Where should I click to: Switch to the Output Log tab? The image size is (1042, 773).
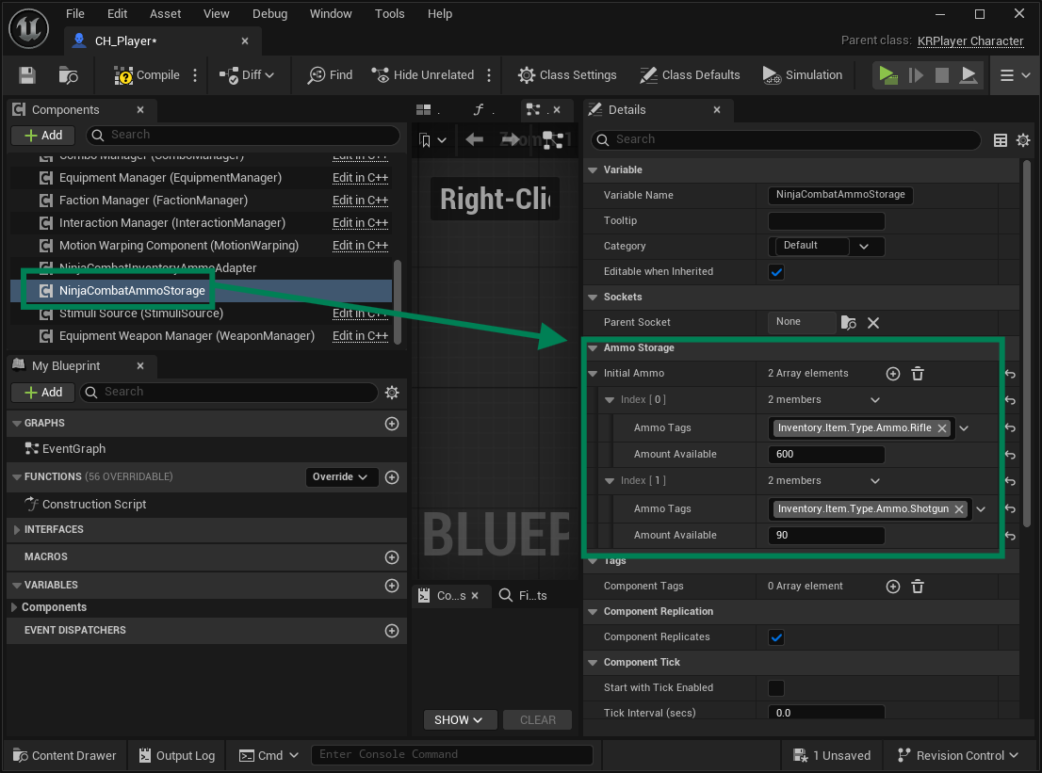click(x=177, y=756)
